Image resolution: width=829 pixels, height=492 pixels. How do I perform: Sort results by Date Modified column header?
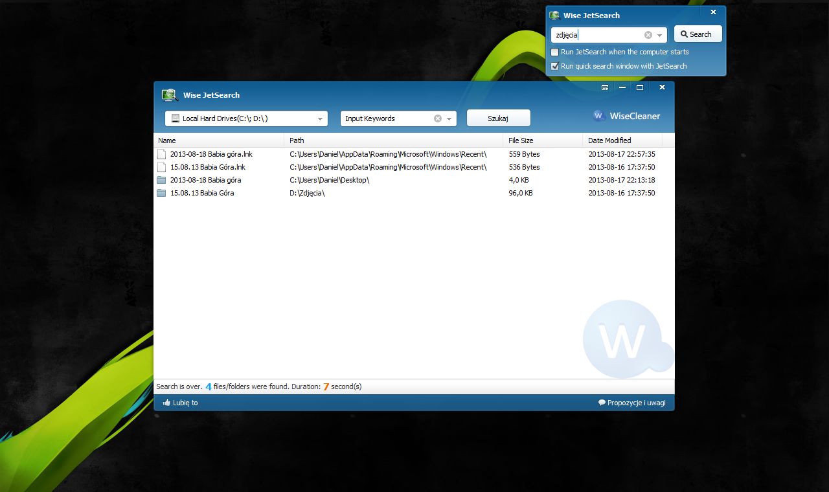tap(622, 140)
